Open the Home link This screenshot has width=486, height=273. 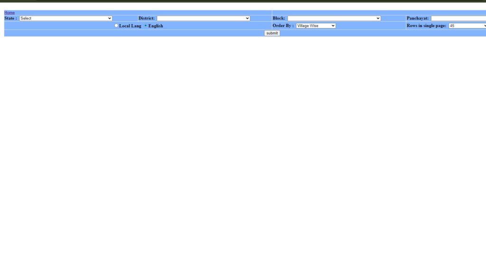pos(9,12)
